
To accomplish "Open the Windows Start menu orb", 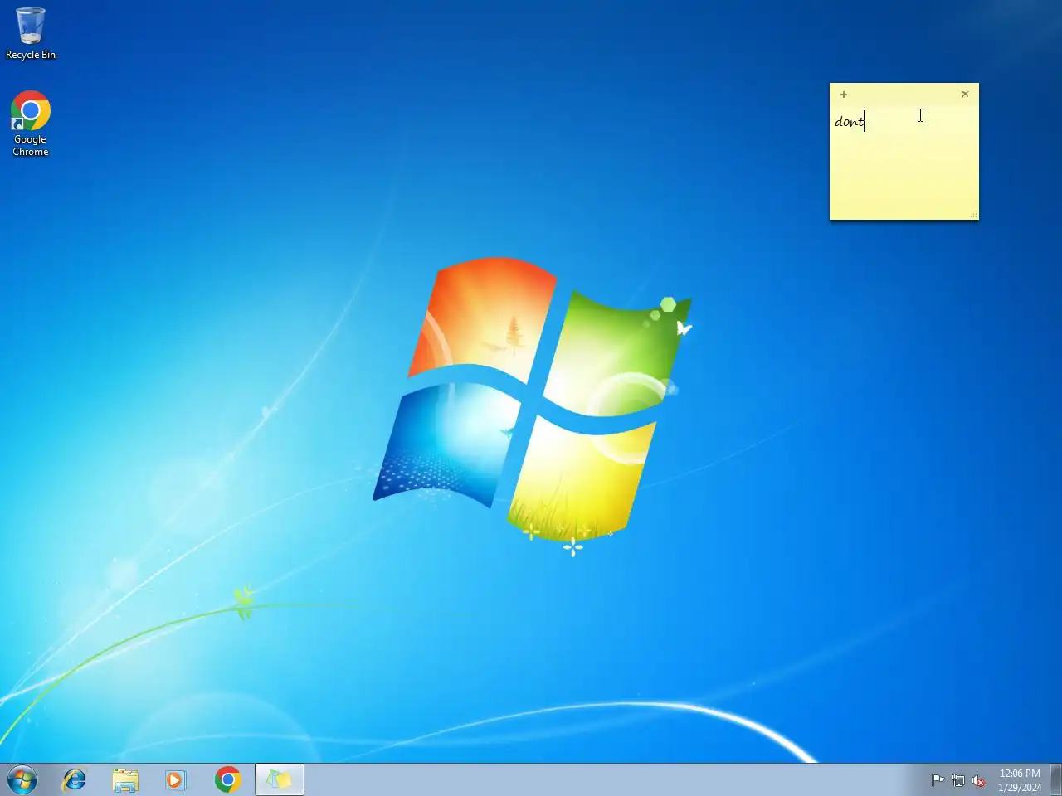I will 22,780.
